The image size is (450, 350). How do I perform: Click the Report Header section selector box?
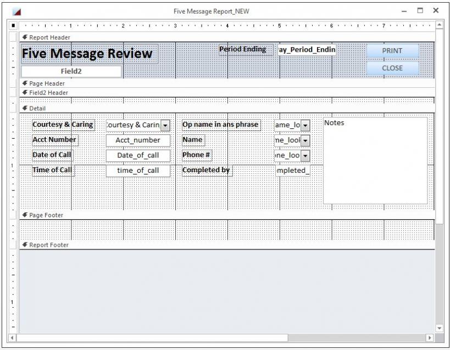13,37
